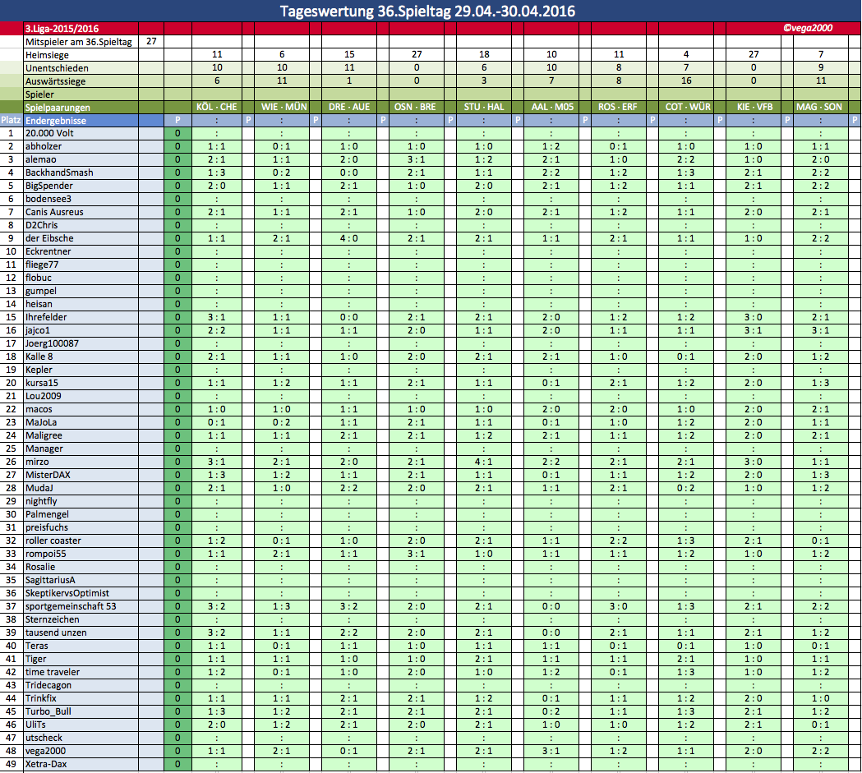Select the COT - WÜR match header
The height and width of the screenshot is (773, 862).
click(686, 107)
